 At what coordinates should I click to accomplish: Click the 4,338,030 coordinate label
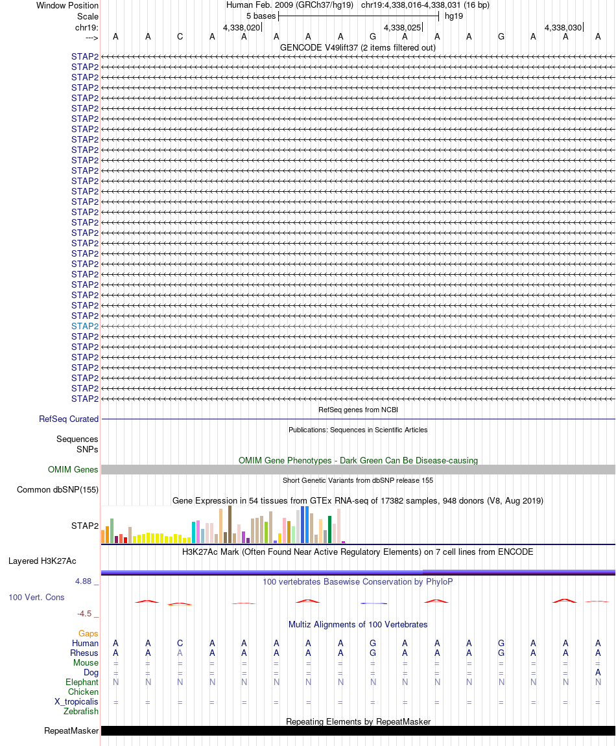[x=563, y=28]
